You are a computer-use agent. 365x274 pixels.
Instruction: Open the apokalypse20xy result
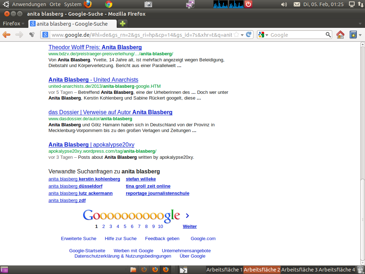click(92, 145)
